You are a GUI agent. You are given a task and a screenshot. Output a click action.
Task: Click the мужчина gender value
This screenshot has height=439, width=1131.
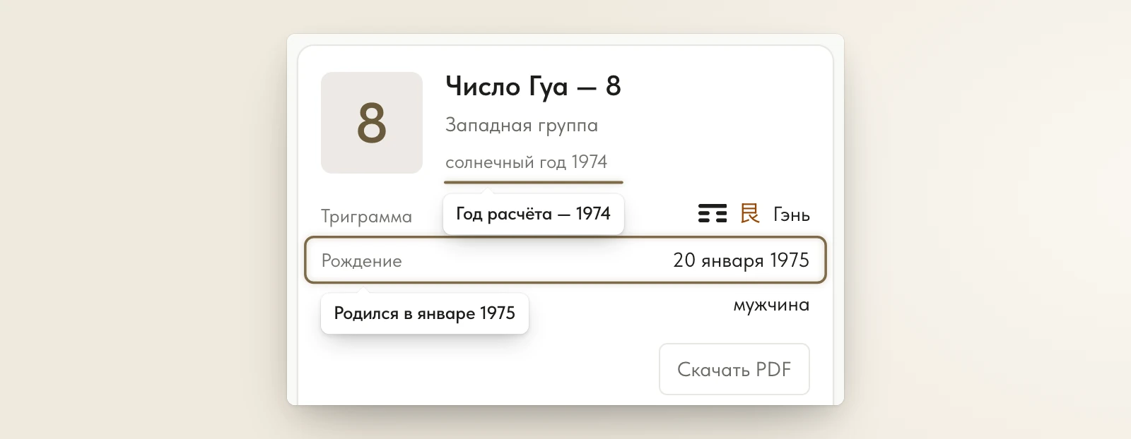coord(771,305)
